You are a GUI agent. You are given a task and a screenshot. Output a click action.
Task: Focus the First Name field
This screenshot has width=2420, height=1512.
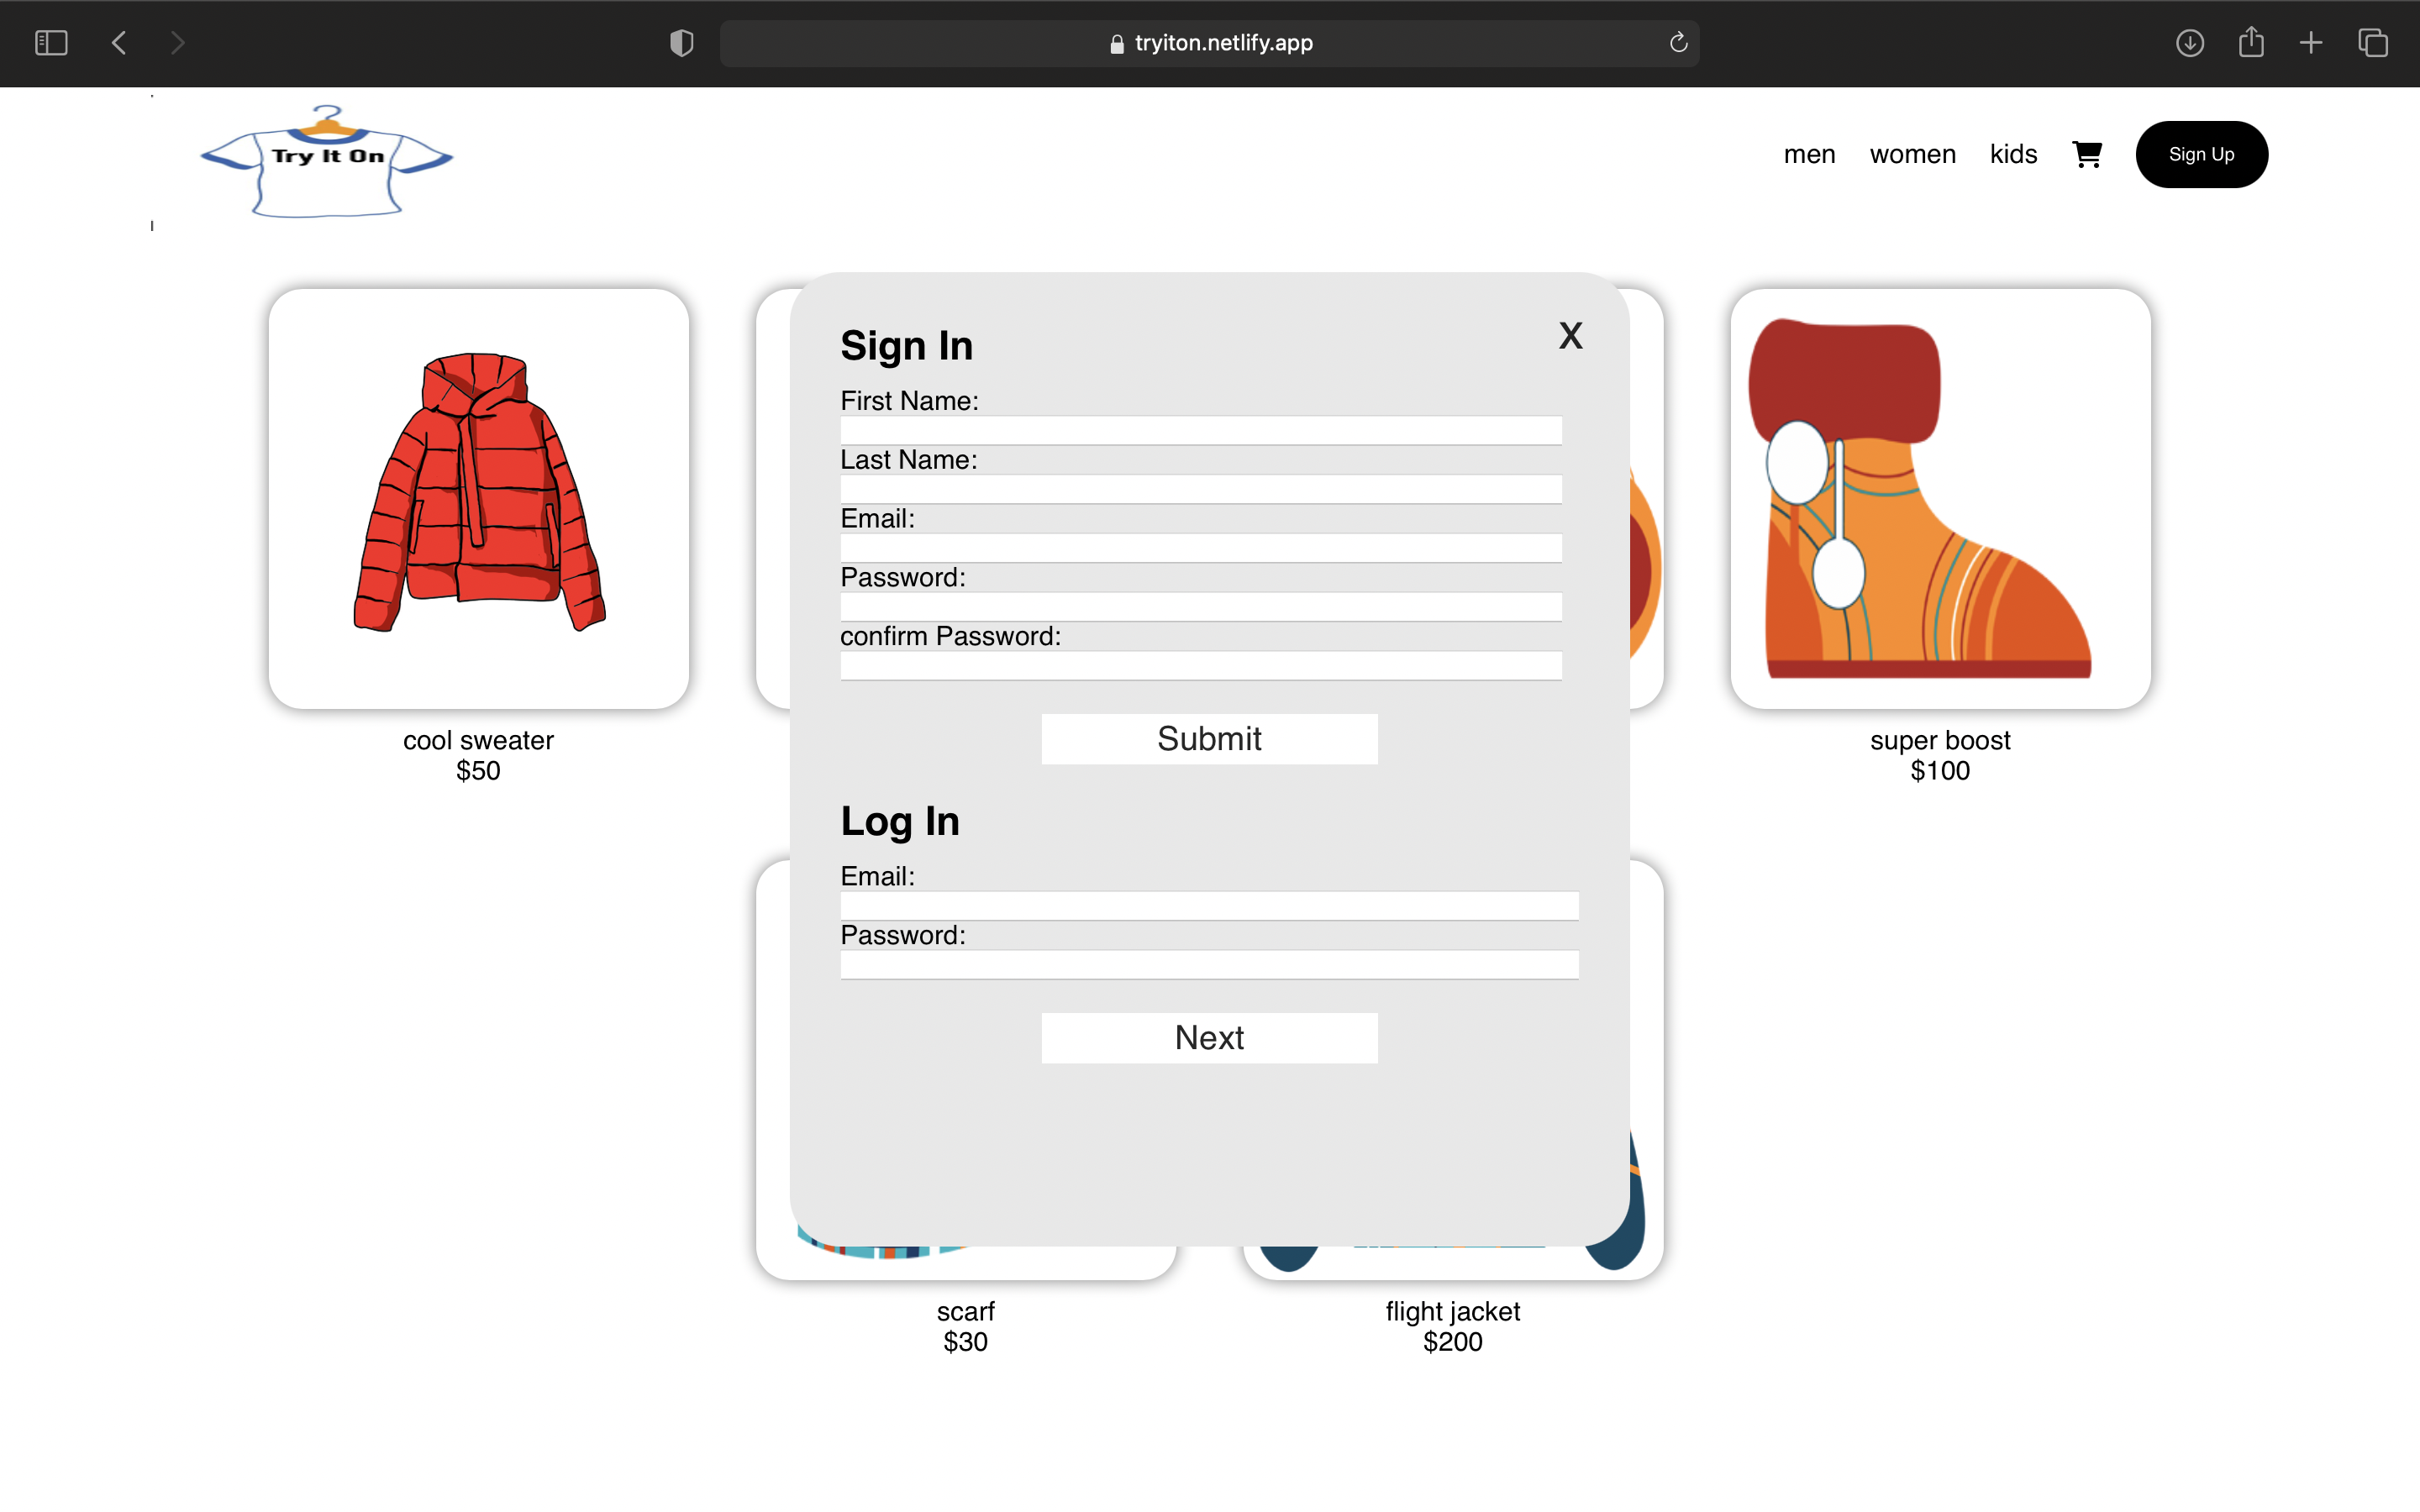coord(1200,431)
